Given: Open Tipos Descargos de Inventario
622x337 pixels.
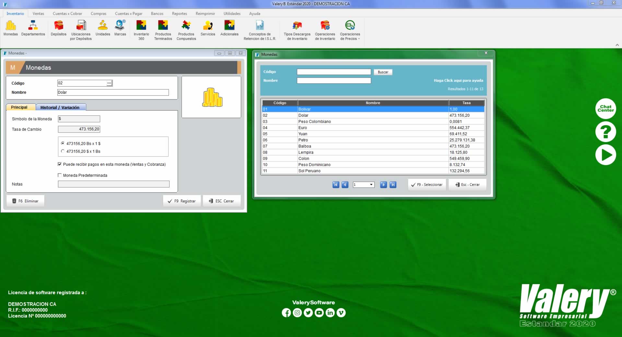Looking at the screenshot, I should [x=297, y=30].
